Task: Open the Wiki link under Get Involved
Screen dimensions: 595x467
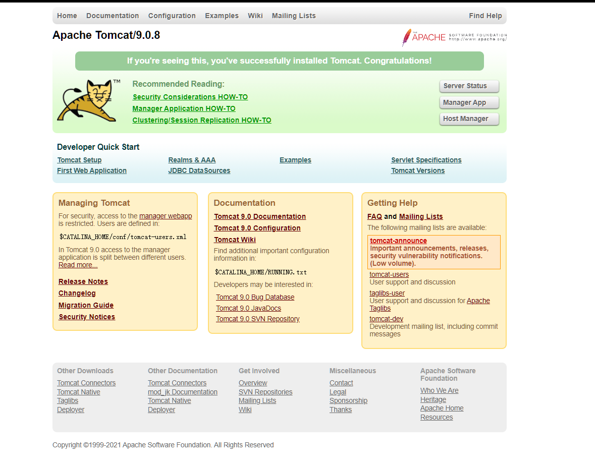Action: 245,410
